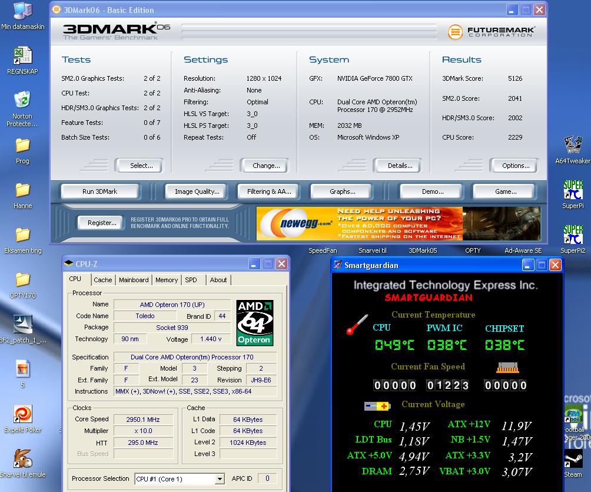Image resolution: width=591 pixels, height=492 pixels.
Task: Minimize the CPU-Z window
Action: [254, 264]
